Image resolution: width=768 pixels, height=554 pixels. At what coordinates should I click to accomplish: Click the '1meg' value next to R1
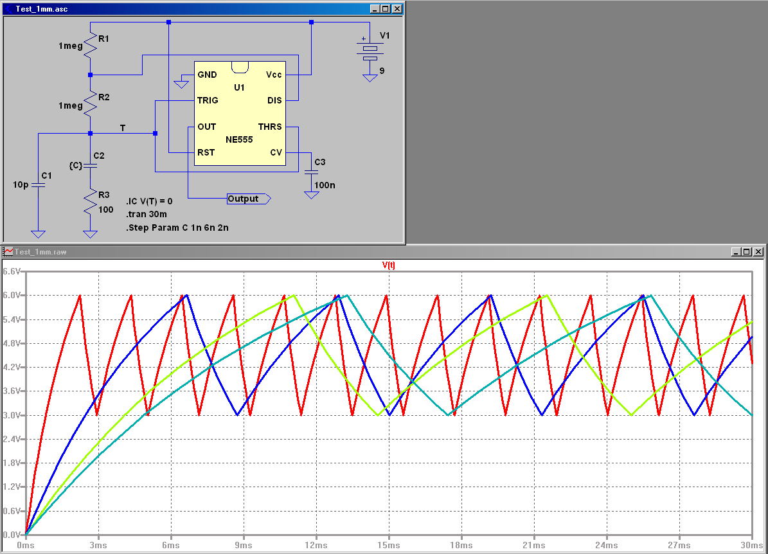(x=71, y=46)
